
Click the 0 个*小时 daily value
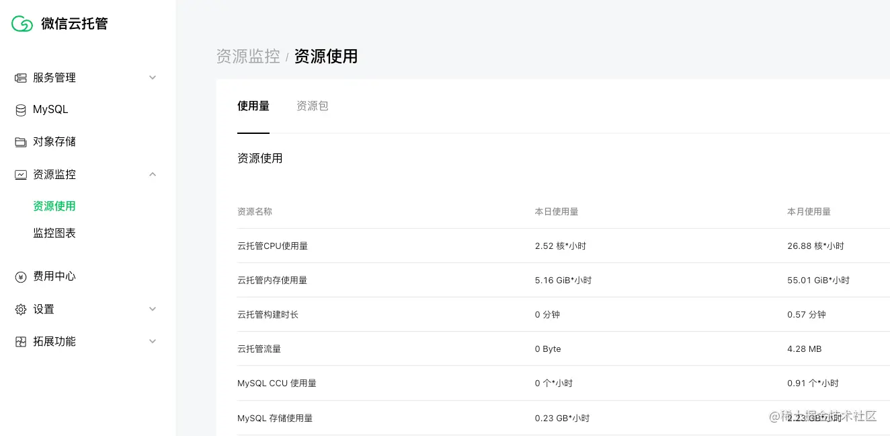554,383
